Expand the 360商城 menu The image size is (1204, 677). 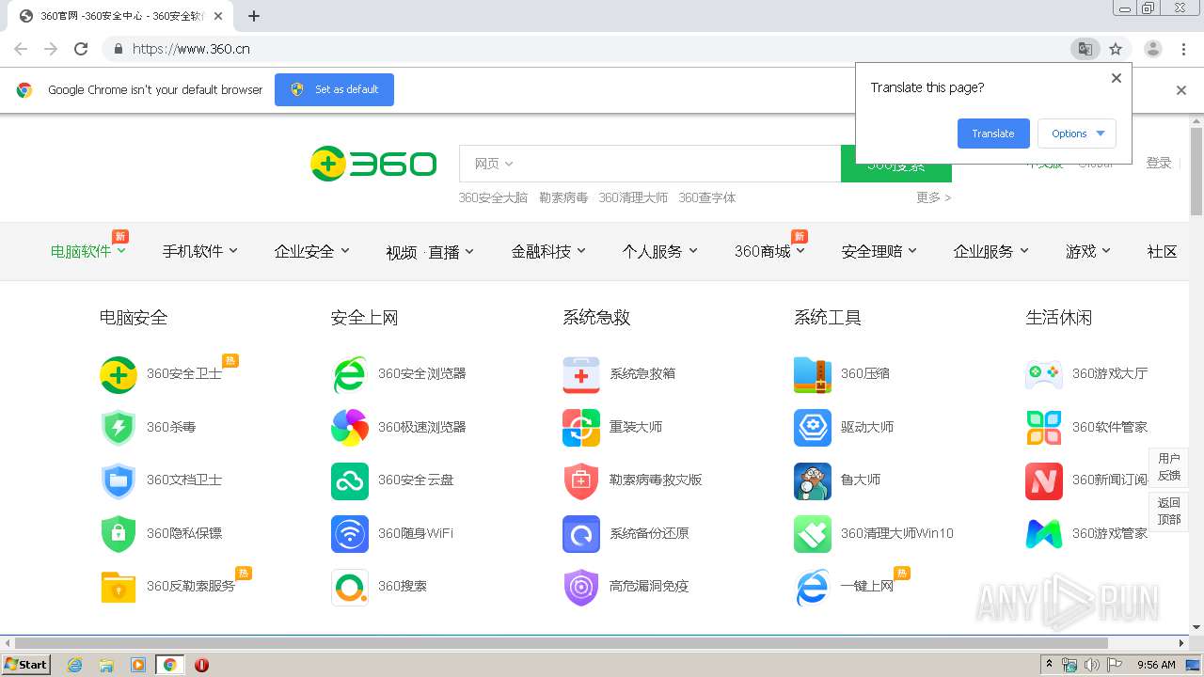point(769,251)
